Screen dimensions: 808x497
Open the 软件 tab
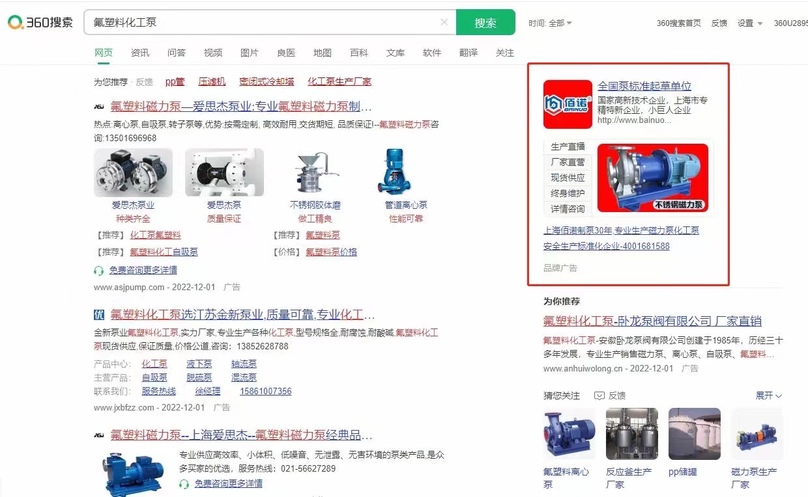pyautogui.click(x=432, y=53)
